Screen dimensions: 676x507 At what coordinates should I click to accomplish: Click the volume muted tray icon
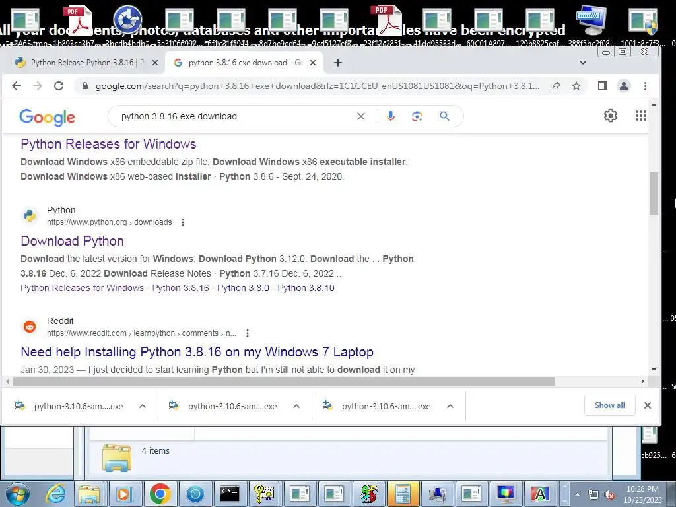609,495
